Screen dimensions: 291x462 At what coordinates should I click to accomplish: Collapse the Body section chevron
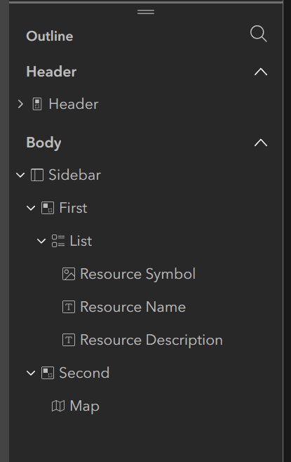pyautogui.click(x=261, y=143)
